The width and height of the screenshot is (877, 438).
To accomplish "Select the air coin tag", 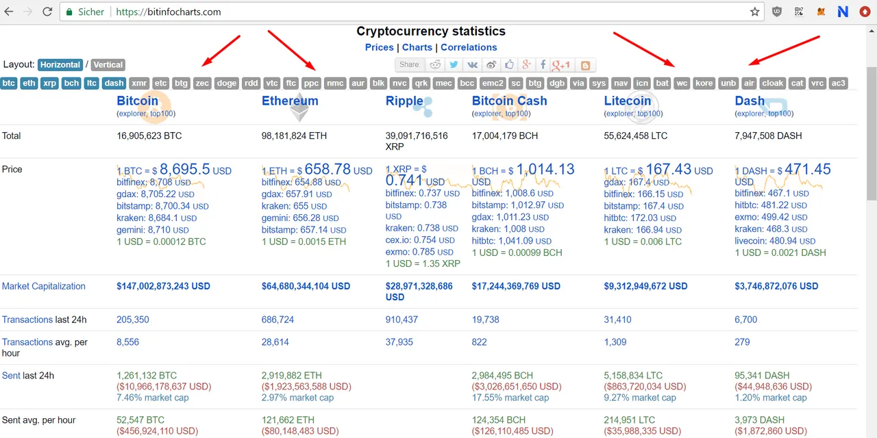I will tap(749, 83).
